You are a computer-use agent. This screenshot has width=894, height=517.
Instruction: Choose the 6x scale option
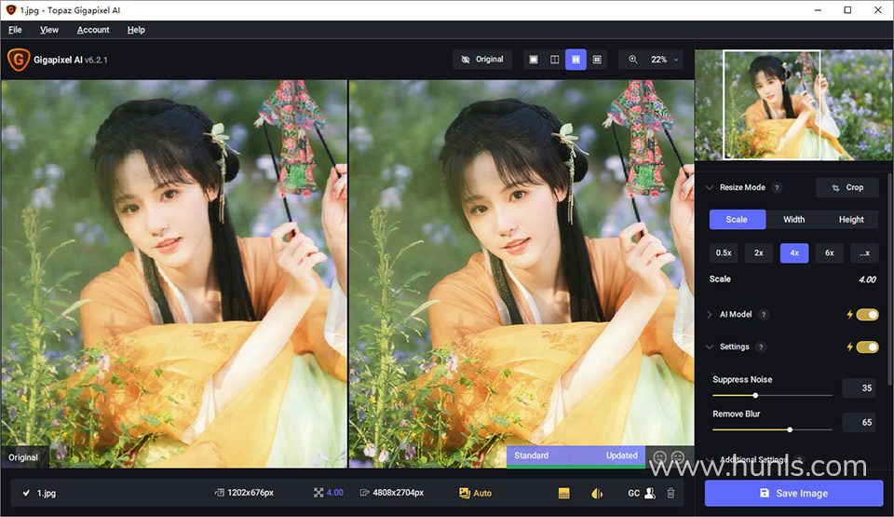830,252
